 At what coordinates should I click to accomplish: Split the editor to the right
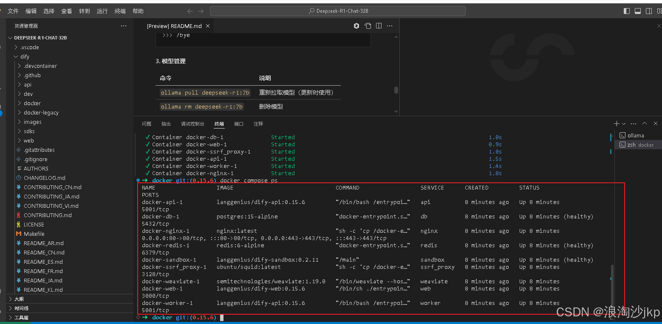379,26
